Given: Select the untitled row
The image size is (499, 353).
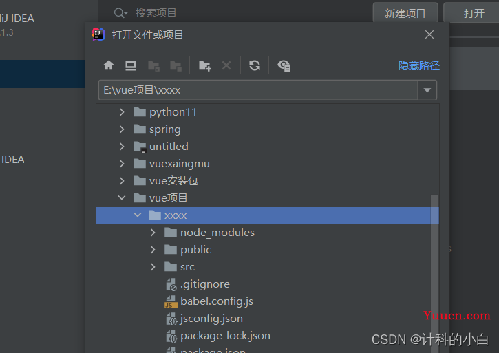Looking at the screenshot, I should [268, 147].
